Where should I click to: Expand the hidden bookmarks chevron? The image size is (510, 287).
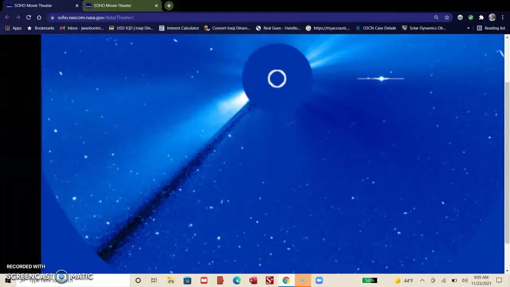tap(468, 28)
